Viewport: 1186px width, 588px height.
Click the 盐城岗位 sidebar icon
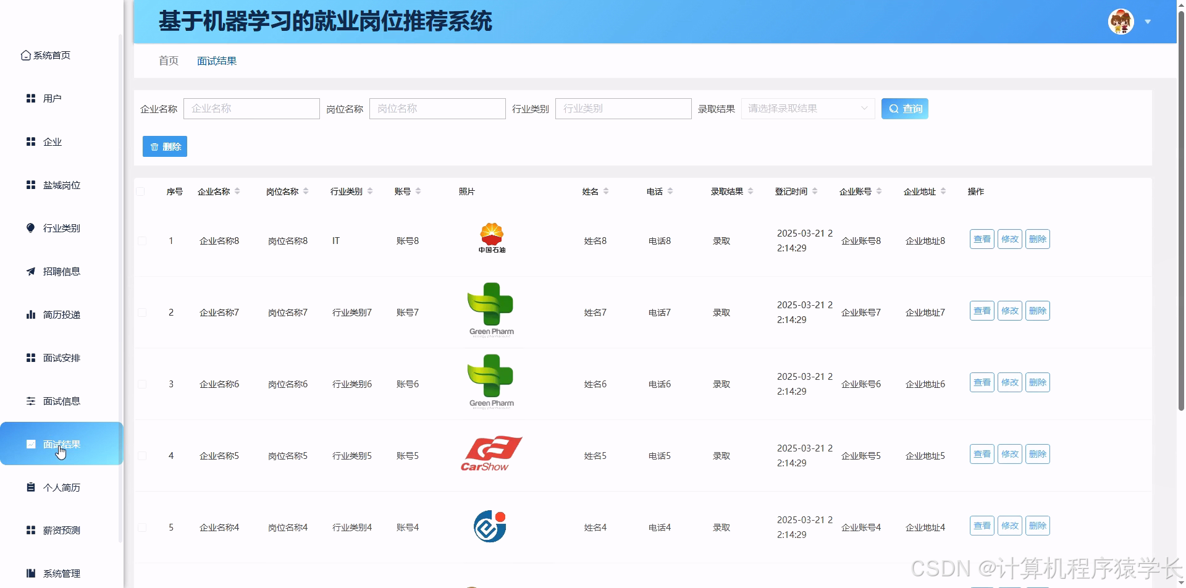pos(31,184)
